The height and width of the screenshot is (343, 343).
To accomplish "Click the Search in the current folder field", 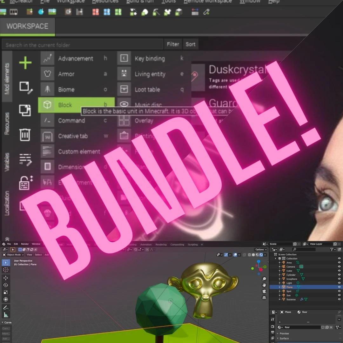I will 83,45.
